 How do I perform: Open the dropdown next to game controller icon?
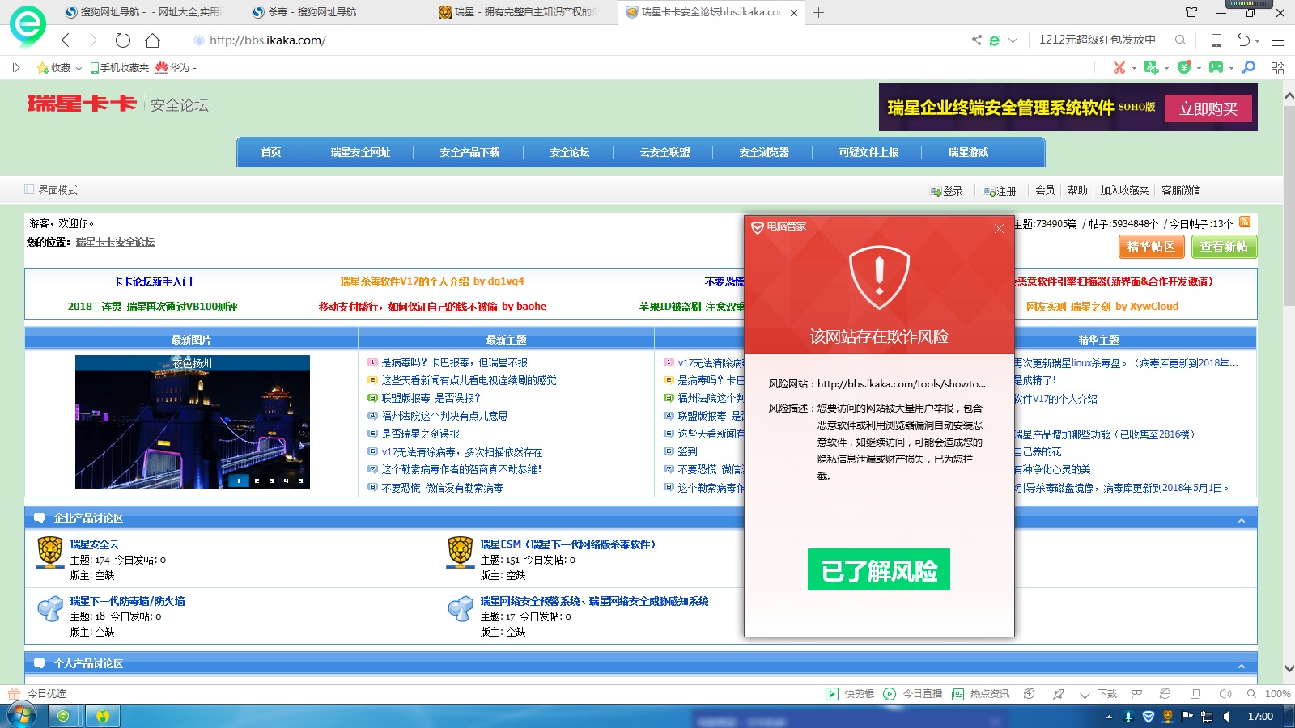pos(1231,68)
